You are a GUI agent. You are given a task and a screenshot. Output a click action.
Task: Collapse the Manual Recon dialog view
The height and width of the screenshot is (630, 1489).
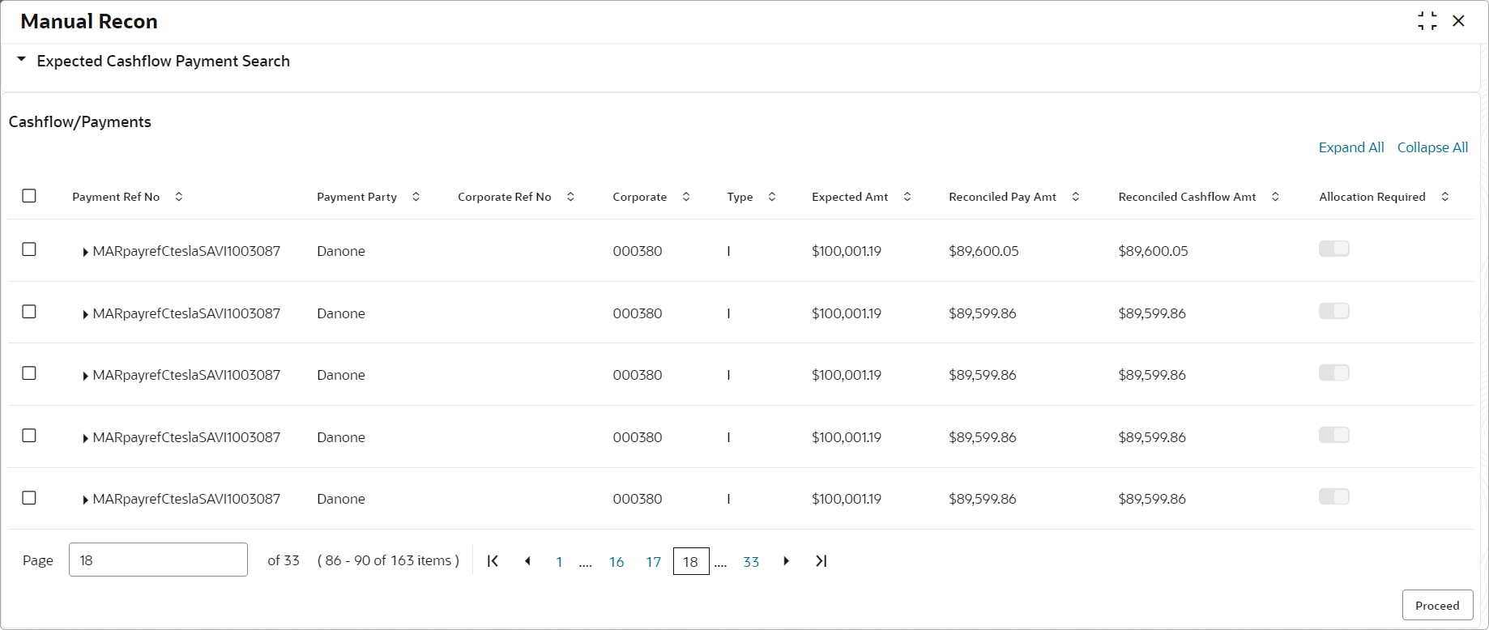(1427, 21)
